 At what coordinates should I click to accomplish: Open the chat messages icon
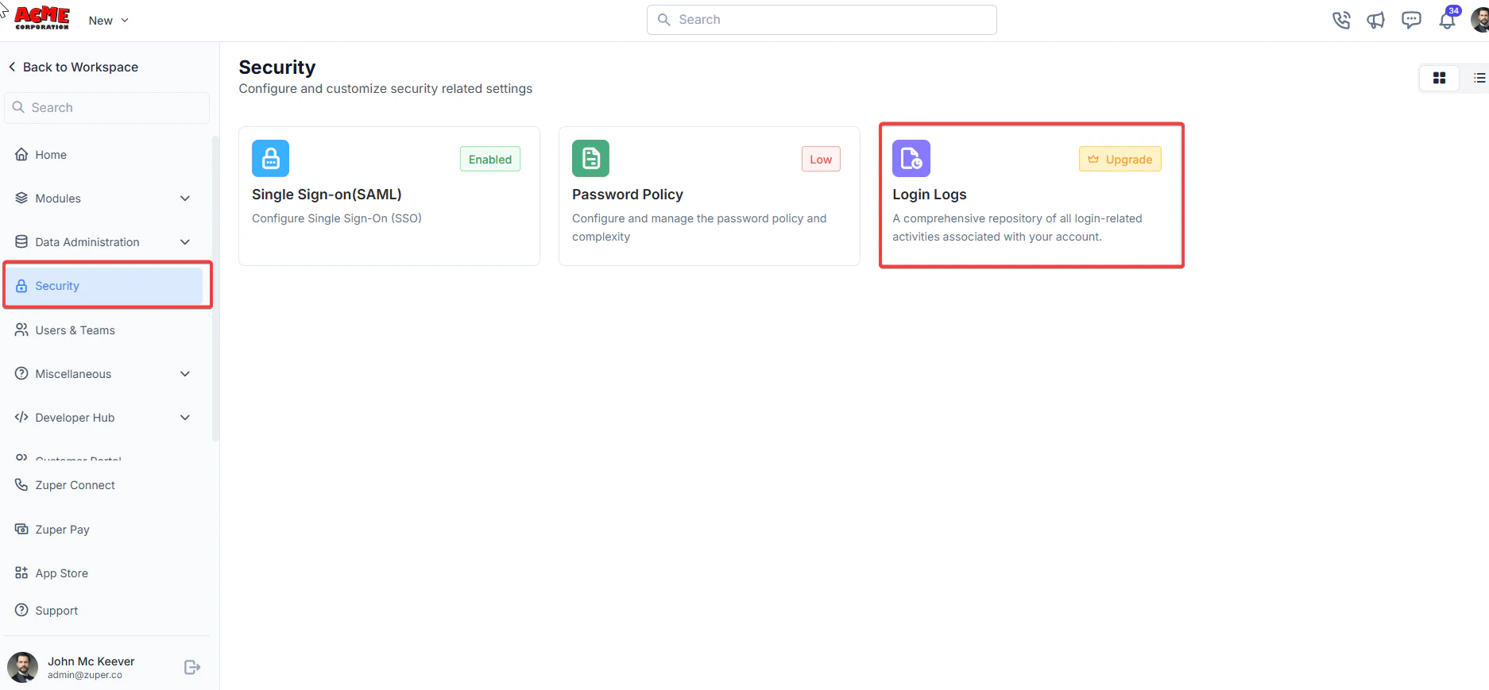tap(1411, 20)
